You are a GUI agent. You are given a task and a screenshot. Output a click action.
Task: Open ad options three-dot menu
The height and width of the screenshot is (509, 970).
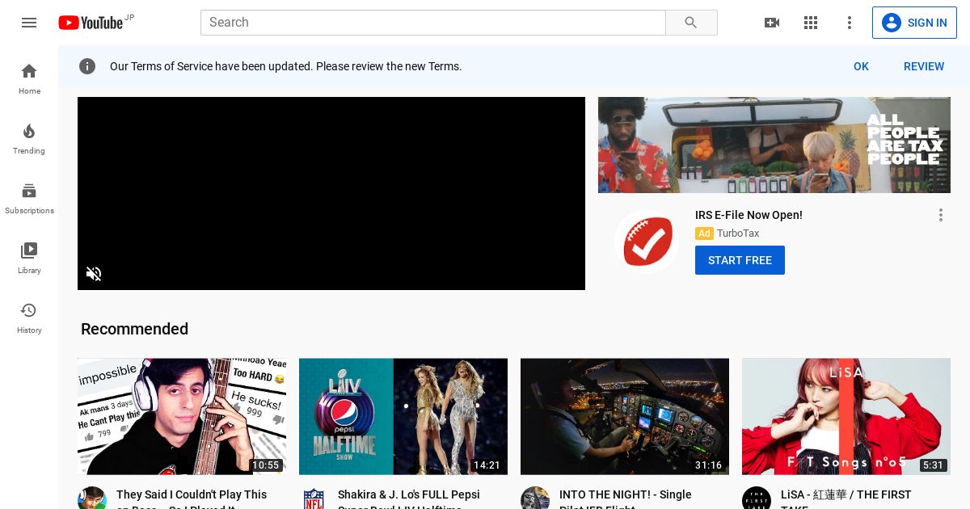click(x=940, y=215)
